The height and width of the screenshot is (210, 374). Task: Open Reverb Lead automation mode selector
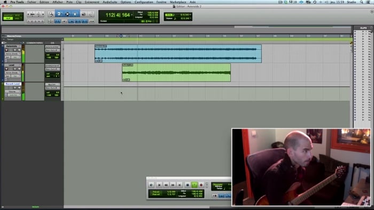[14, 95]
